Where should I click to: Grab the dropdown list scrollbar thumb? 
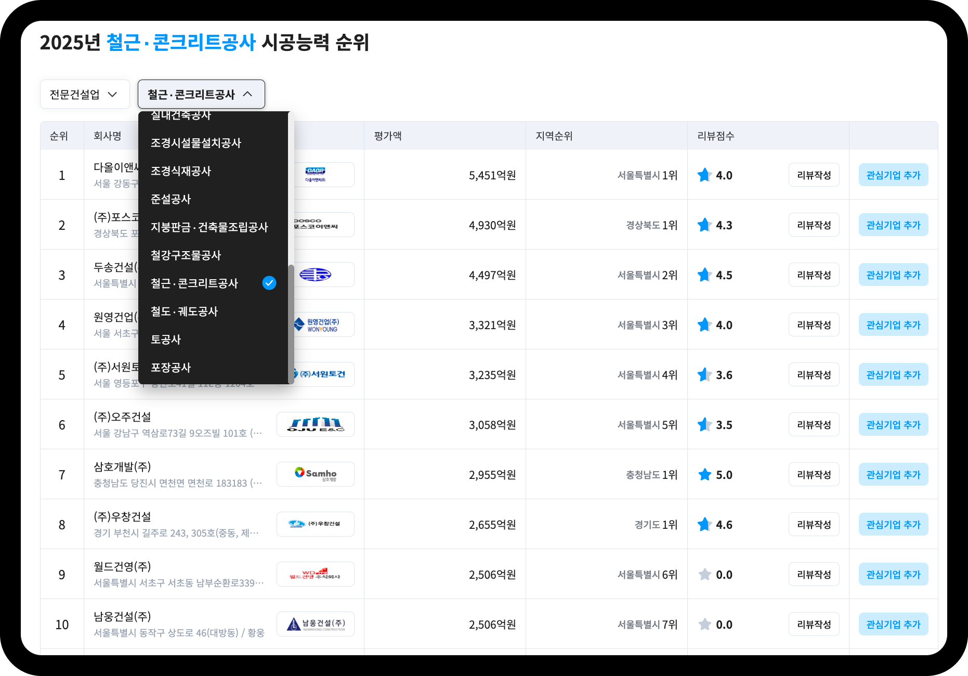(x=291, y=324)
